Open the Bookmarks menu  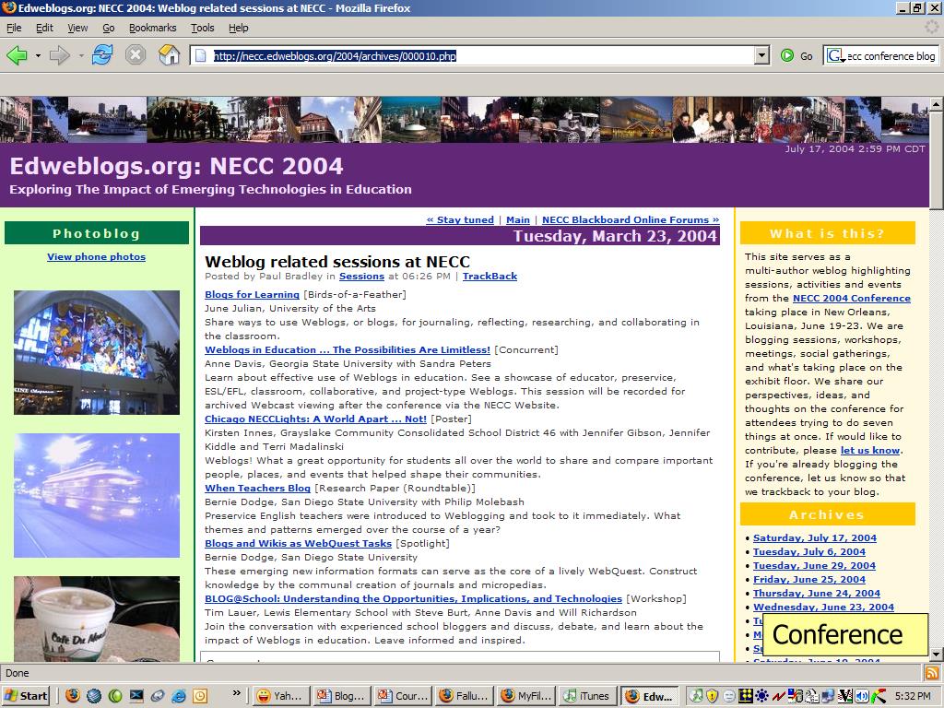click(x=153, y=28)
